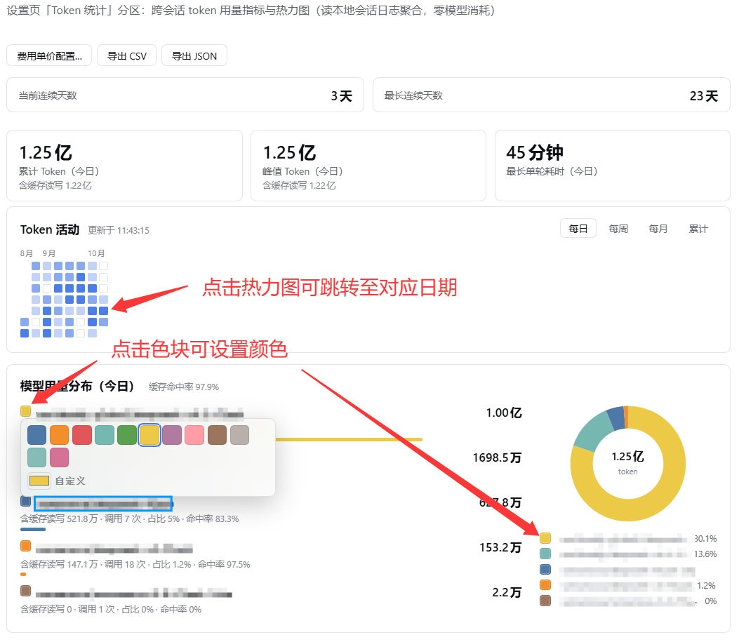Click the donut center showing 1.25 亿 token
The height and width of the screenshot is (642, 739).
tap(628, 464)
